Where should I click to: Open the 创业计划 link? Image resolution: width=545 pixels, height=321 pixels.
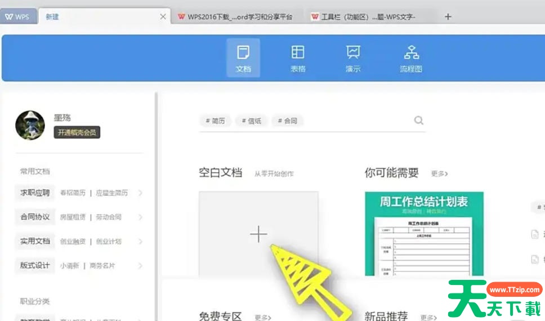click(x=109, y=242)
